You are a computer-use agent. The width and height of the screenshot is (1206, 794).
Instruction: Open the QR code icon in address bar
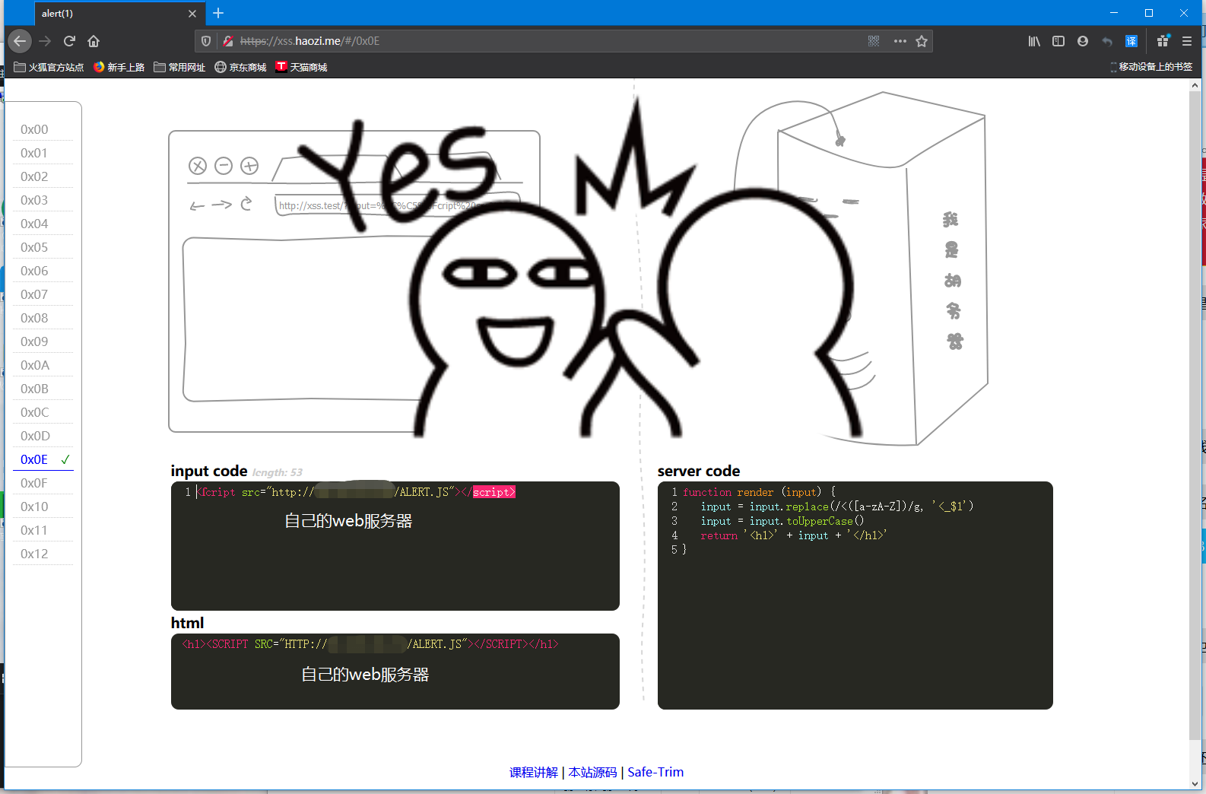(874, 41)
